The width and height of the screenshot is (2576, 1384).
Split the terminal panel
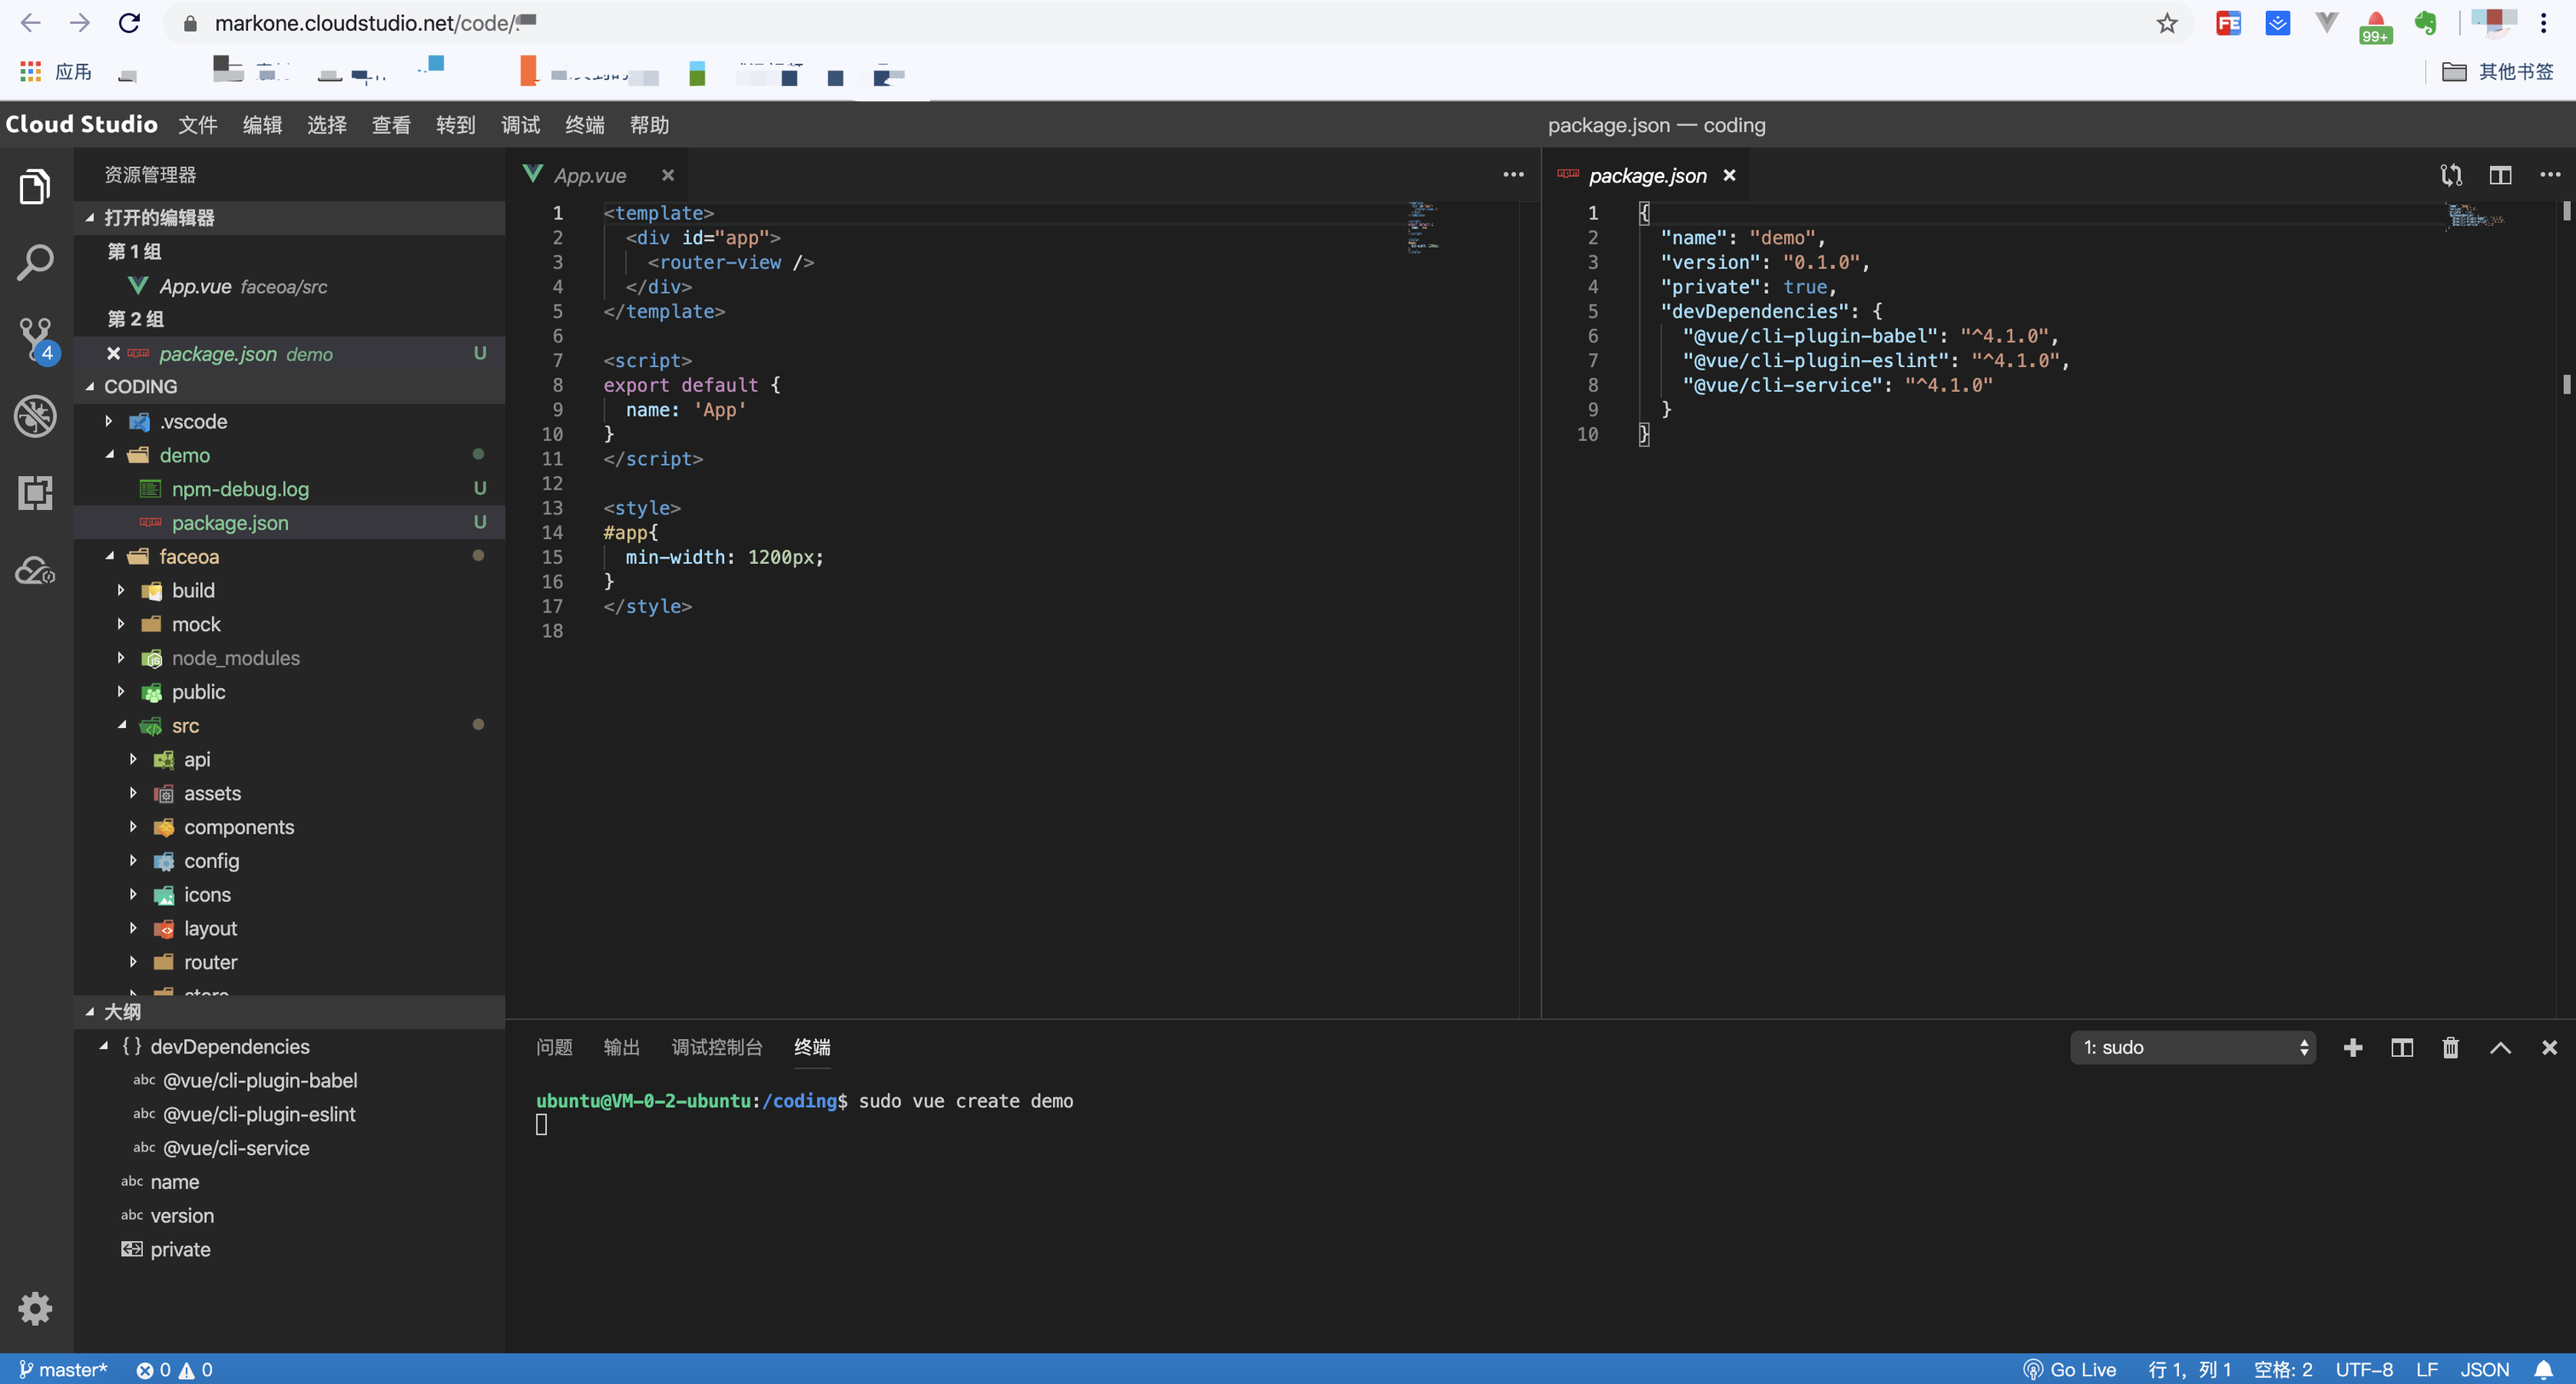[x=2402, y=1047]
